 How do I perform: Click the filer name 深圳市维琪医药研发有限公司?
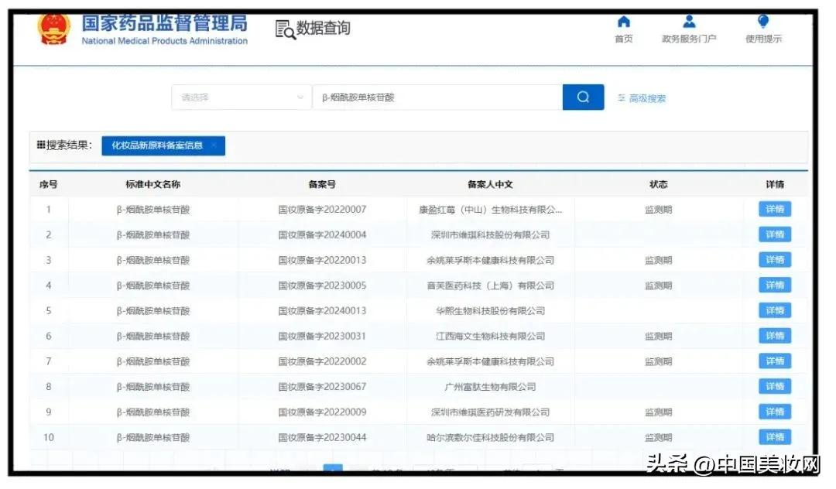tap(490, 412)
